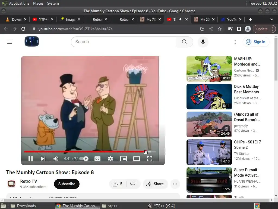Viewport: 278px width, 209px height.
Task: Open the Places menu
Action: [38, 3]
